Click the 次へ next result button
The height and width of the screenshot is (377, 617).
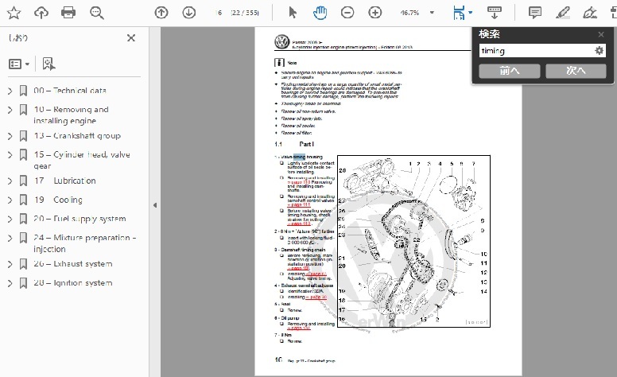click(576, 71)
